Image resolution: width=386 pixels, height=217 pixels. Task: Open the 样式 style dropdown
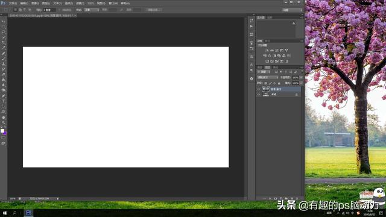(91, 10)
